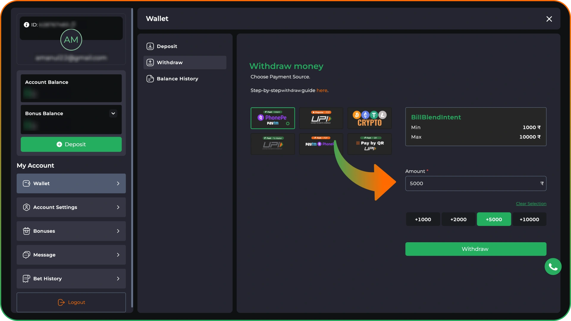Click the green Deposit button in sidebar
Viewport: 571px width, 321px height.
71,144
